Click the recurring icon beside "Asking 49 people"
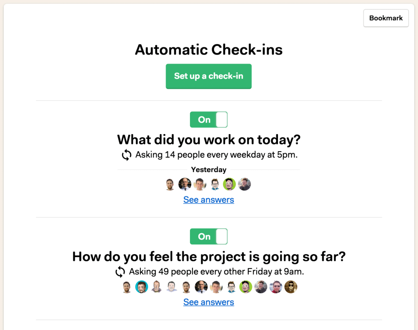The image size is (418, 330). (120, 272)
